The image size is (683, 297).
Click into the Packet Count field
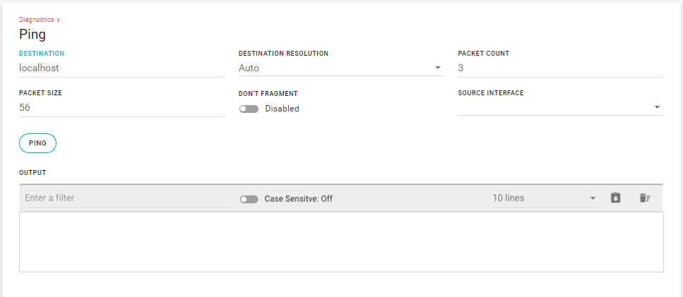pos(561,68)
